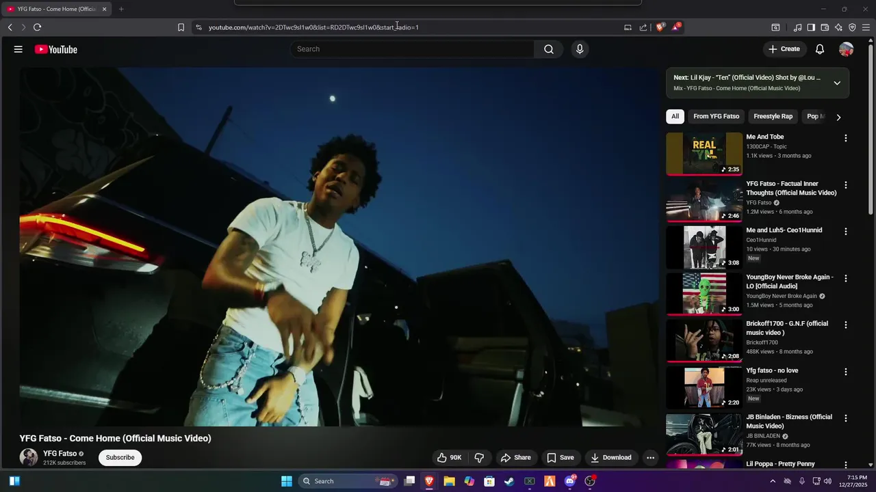The height and width of the screenshot is (492, 876).
Task: Open Steam from the Windows taskbar
Action: click(509, 481)
